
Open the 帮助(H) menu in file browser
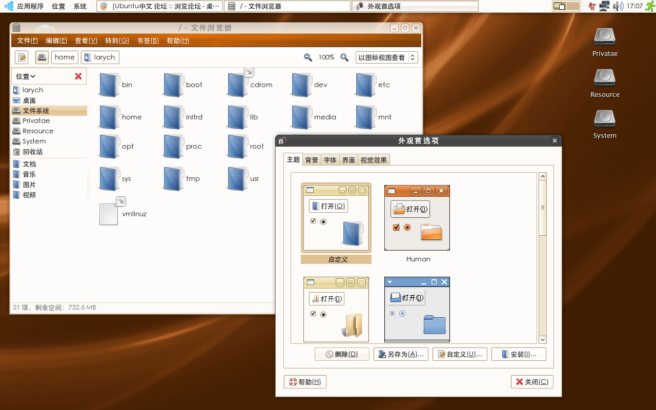[x=178, y=41]
